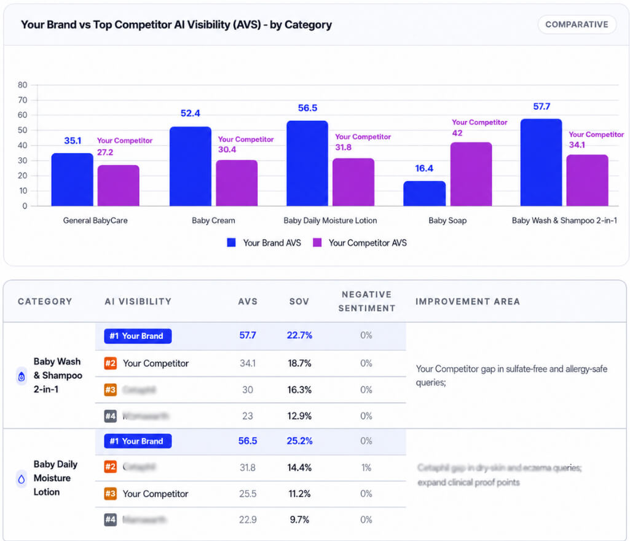This screenshot has height=541, width=630.
Task: Select the purple Baby Daily Moisture Lotion bar
Action: click(x=353, y=182)
